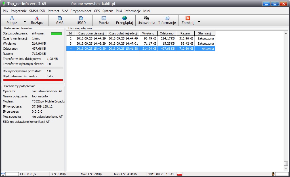
Task: Sort by the Wysłano column header
Action: tap(148, 33)
